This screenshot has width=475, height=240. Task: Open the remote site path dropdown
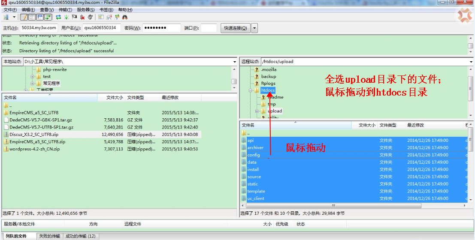(470, 62)
